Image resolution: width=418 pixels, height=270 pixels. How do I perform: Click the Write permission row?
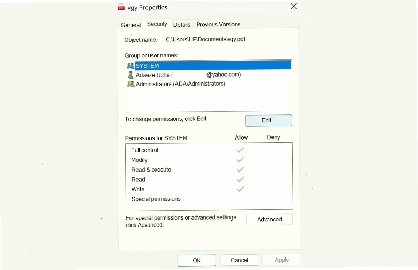[209, 189]
